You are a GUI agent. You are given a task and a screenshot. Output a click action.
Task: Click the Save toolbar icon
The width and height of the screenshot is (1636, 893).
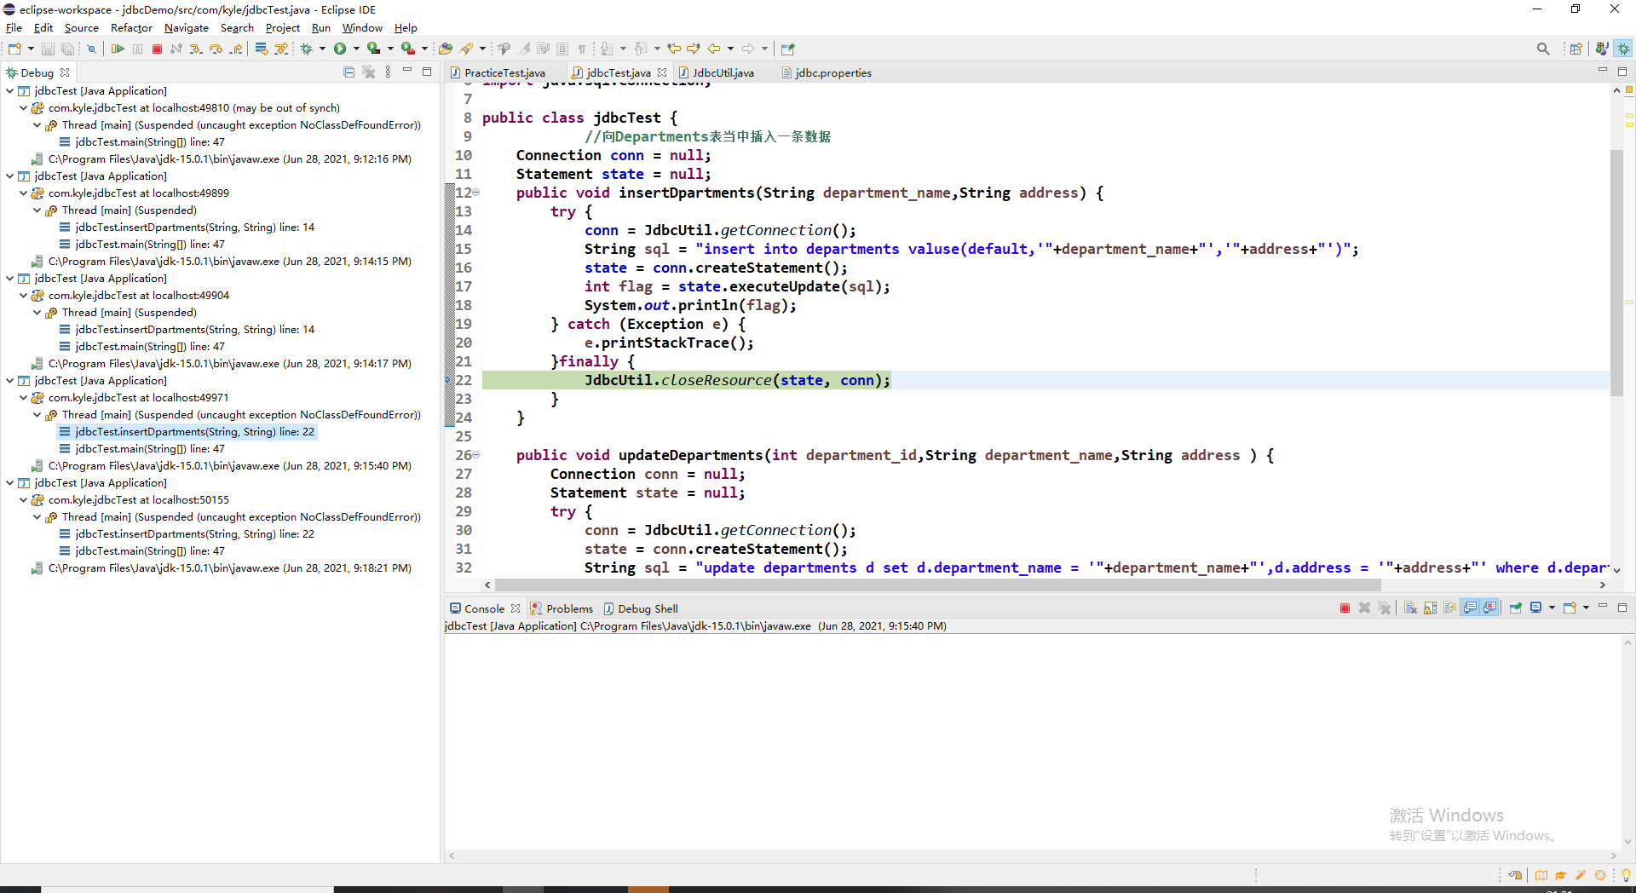[x=48, y=49]
